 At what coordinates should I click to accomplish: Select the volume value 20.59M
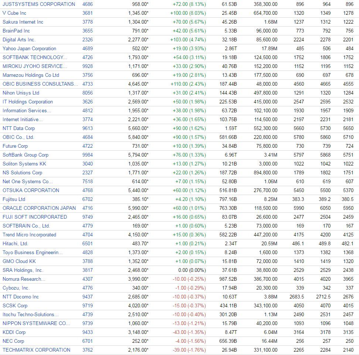tap(270, 244)
